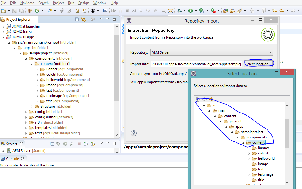Stop the AEM Server from the Servers toolbar
Image resolution: width=302 pixels, height=189 pixels.
pos(79,143)
